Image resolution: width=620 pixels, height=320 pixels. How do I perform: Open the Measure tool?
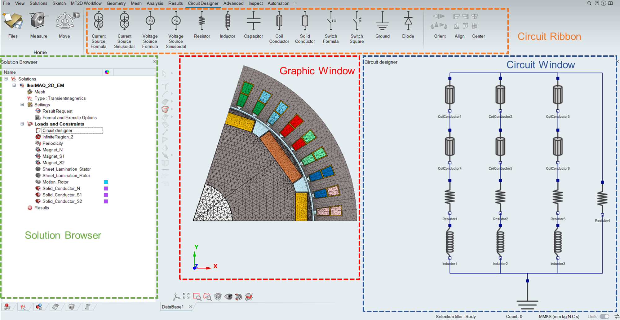point(39,25)
